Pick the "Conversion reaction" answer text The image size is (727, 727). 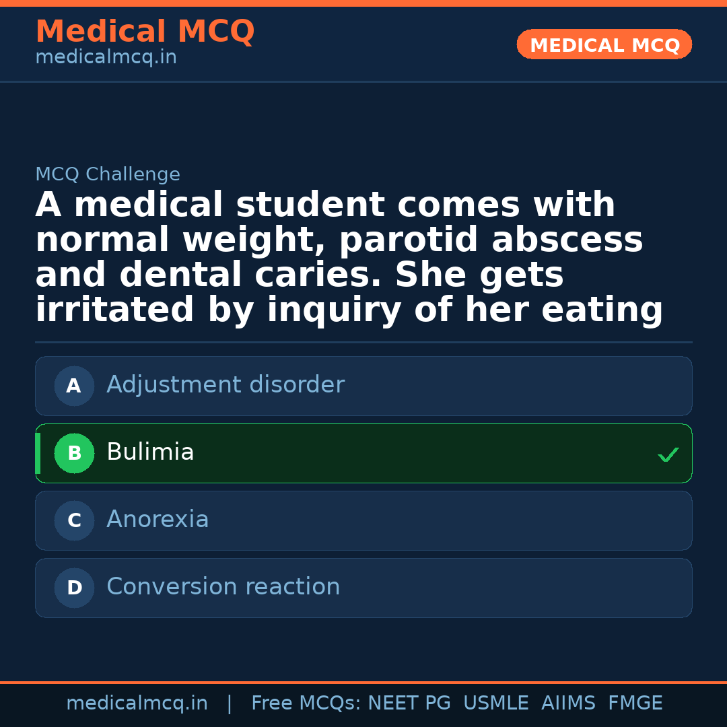click(223, 587)
